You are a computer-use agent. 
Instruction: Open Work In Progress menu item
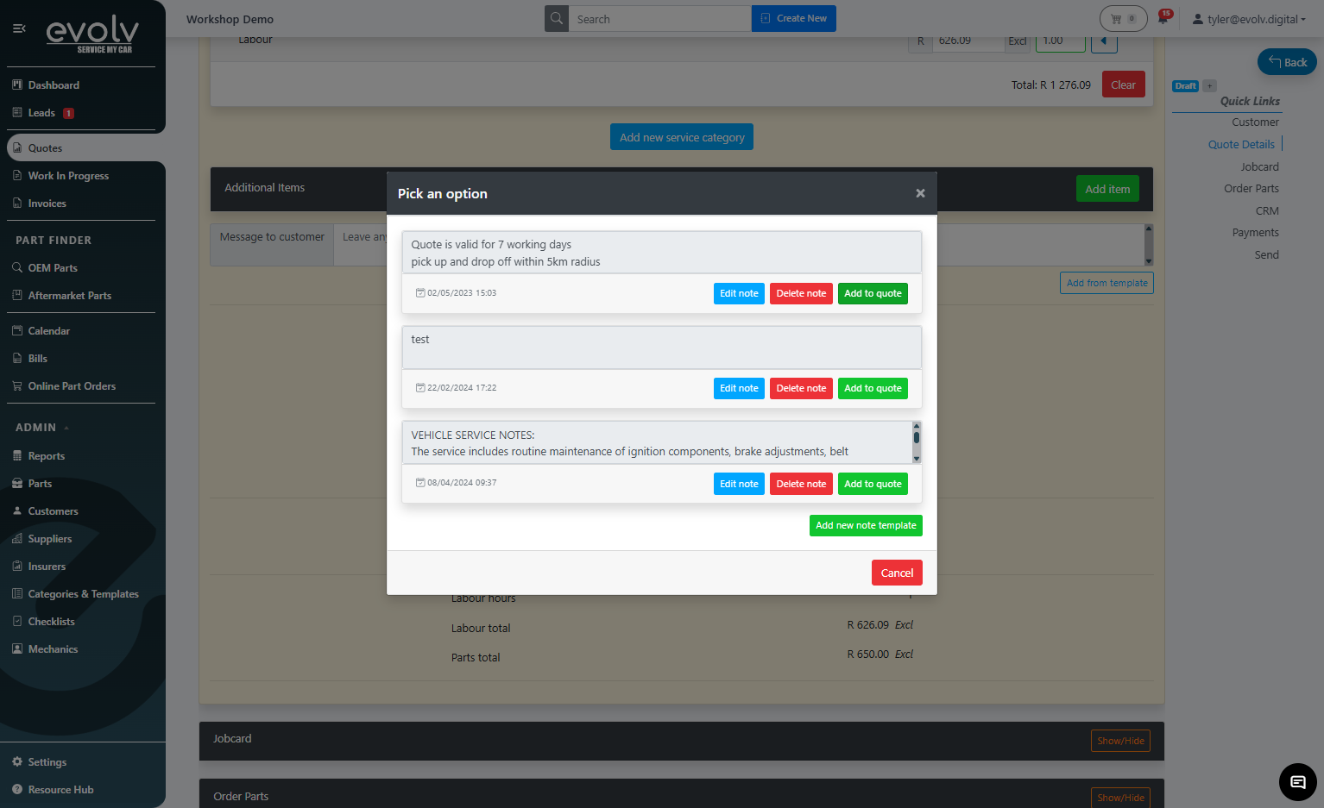point(68,175)
